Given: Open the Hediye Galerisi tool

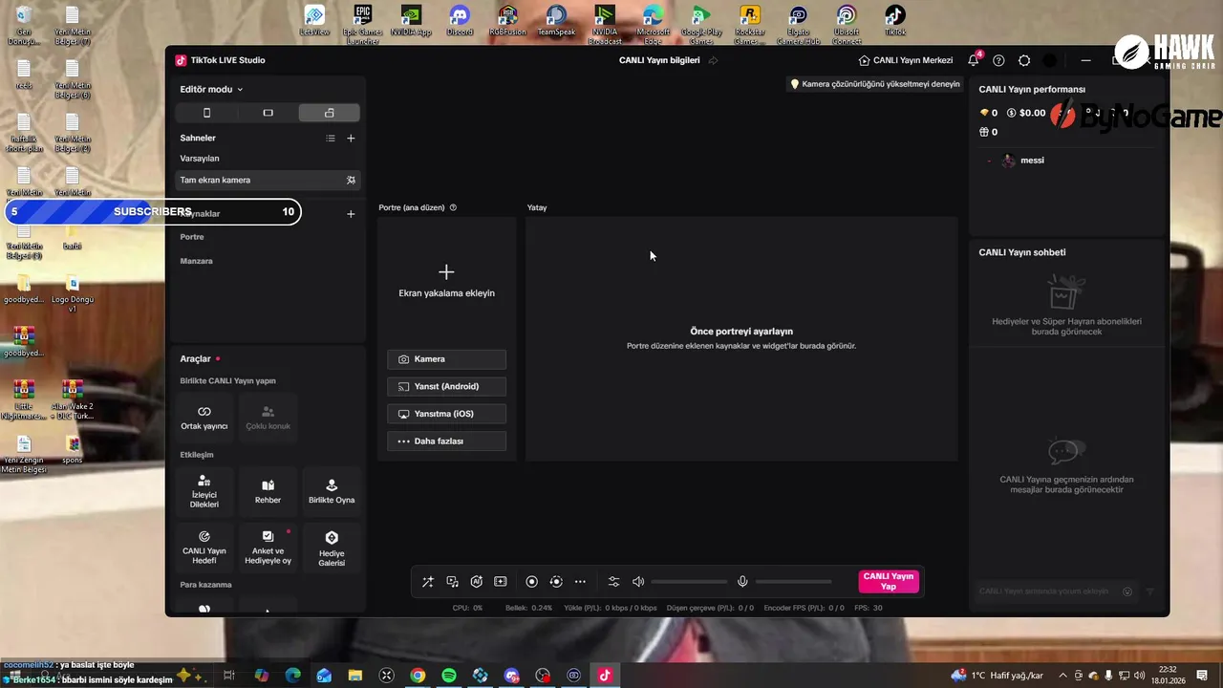Looking at the screenshot, I should 332,547.
